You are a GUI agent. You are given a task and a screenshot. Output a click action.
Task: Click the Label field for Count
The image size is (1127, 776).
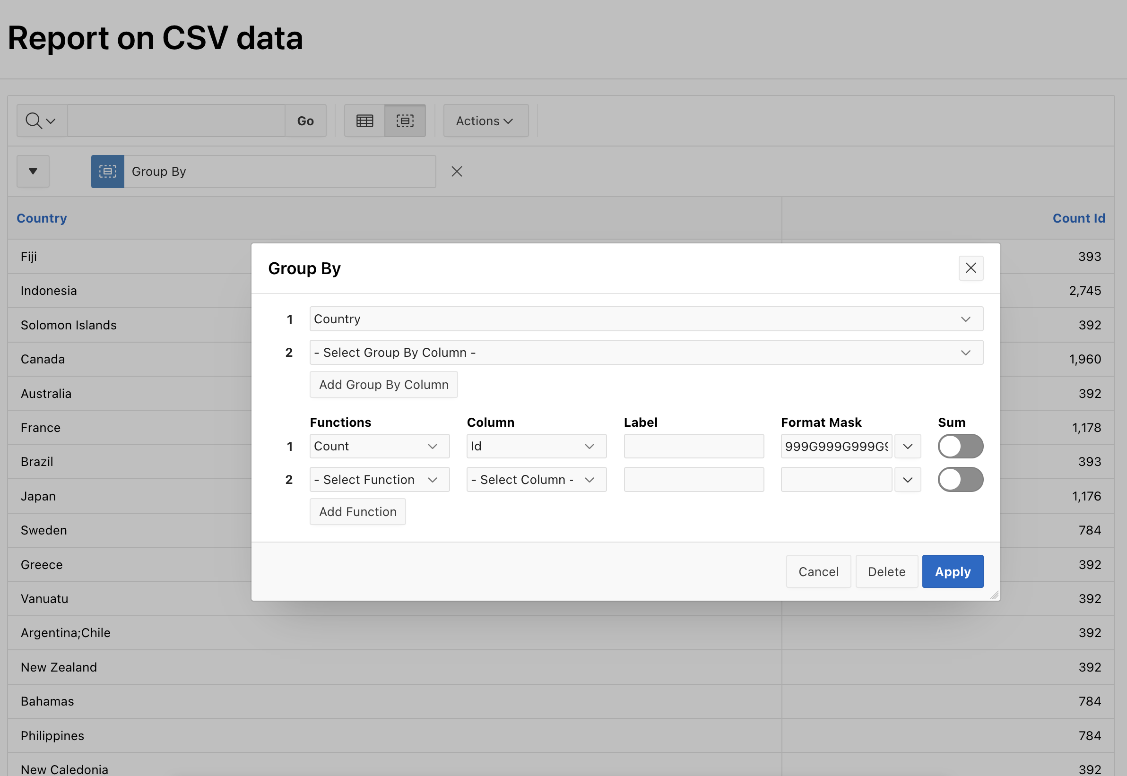coord(693,446)
